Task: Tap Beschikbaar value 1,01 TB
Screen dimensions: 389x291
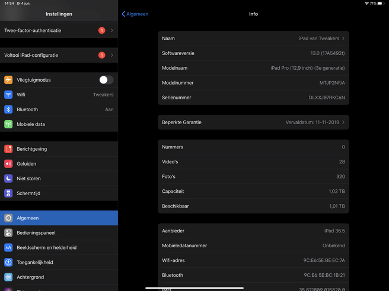Action: tap(337, 206)
